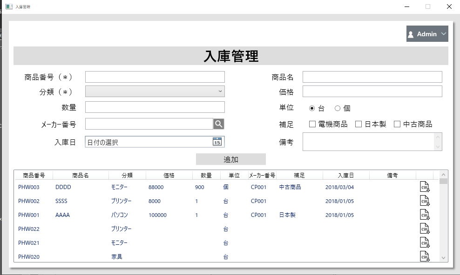Image resolution: width=460 pixels, height=275 pixels.
Task: Click the Admin user avatar icon
Action: 411,34
